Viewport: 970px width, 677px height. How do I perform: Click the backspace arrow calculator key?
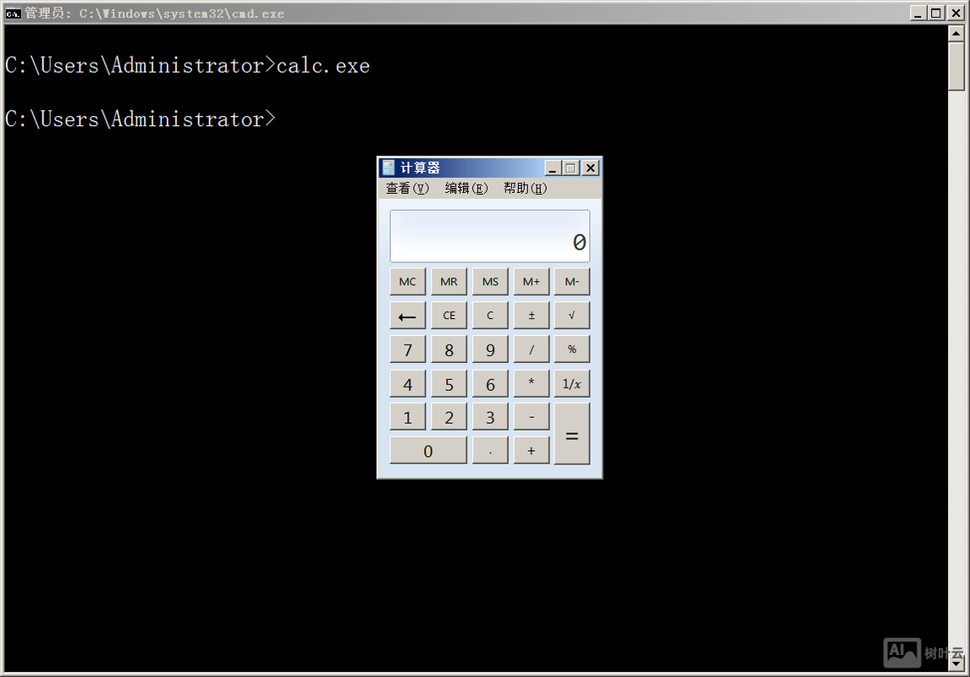pyautogui.click(x=408, y=316)
